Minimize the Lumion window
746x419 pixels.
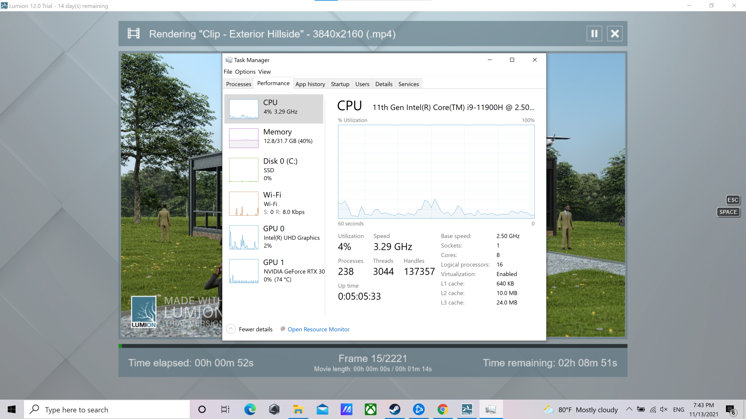coord(689,5)
